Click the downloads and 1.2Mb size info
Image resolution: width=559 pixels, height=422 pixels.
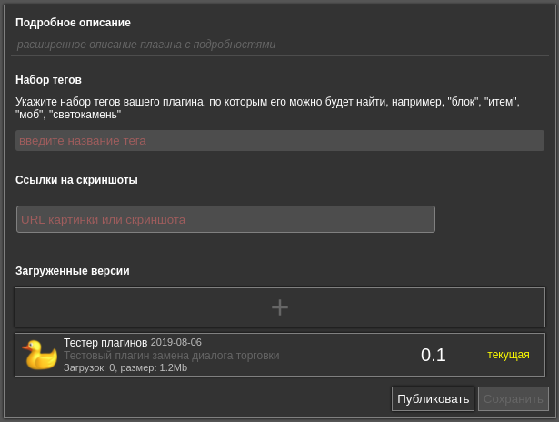pos(125,367)
